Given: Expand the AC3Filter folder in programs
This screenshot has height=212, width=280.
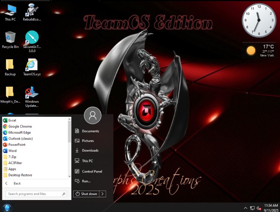Looking at the screenshot, I should pyautogui.click(x=35, y=163).
